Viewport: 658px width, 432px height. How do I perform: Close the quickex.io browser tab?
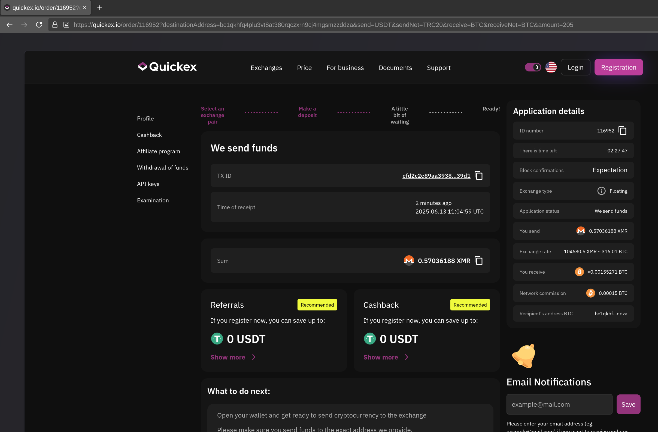point(84,8)
